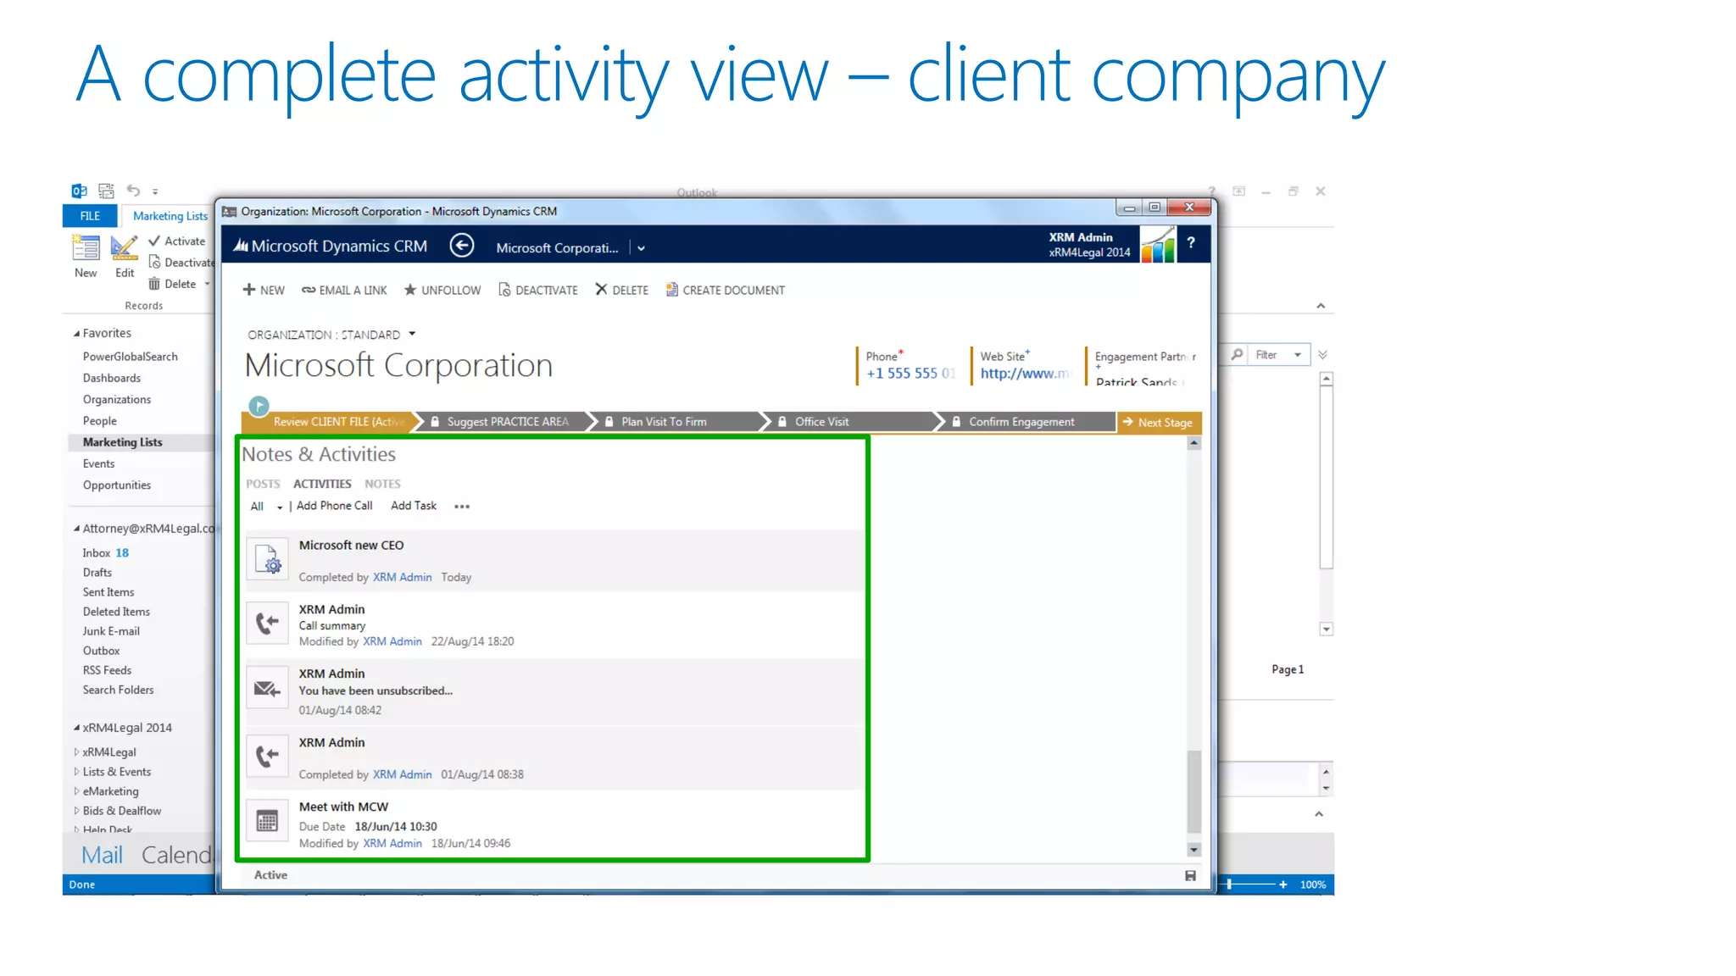Expand the Bids & Dealflow node

point(76,811)
